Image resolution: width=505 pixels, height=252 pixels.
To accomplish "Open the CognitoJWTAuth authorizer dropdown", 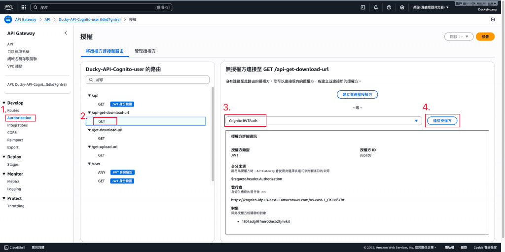I will pos(324,120).
